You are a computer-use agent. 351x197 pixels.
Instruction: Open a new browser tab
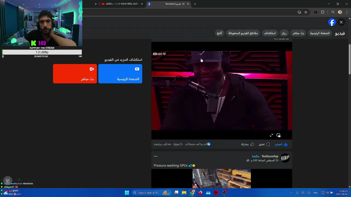(195, 4)
